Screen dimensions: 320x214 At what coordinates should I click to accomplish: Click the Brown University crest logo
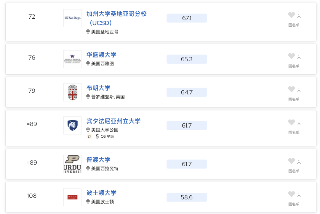click(x=73, y=92)
